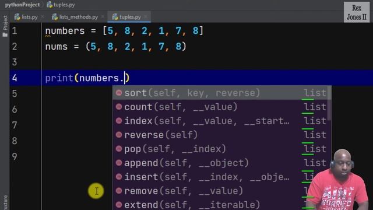Image resolution: width=373 pixels, height=210 pixels.
Task: Click the method icon beside sort
Action: click(x=119, y=93)
